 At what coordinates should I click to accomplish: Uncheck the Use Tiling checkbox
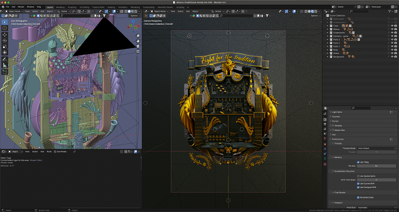click(359, 162)
